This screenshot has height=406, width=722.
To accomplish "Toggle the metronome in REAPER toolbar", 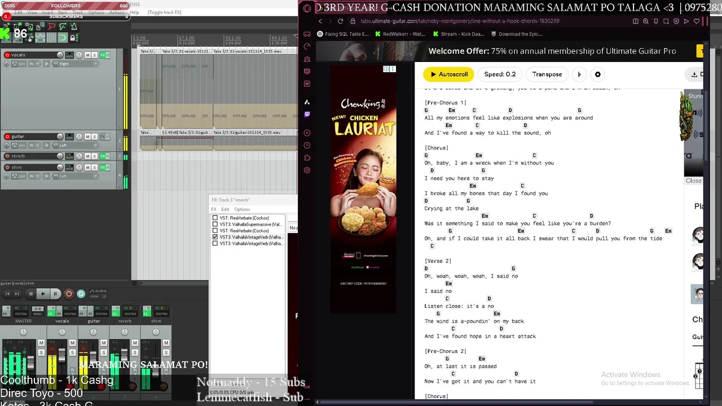I will point(74,26).
